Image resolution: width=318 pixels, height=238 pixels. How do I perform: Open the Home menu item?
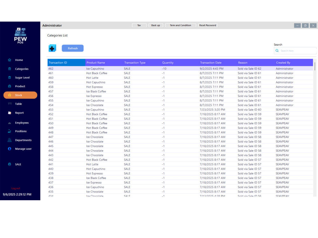click(19, 60)
